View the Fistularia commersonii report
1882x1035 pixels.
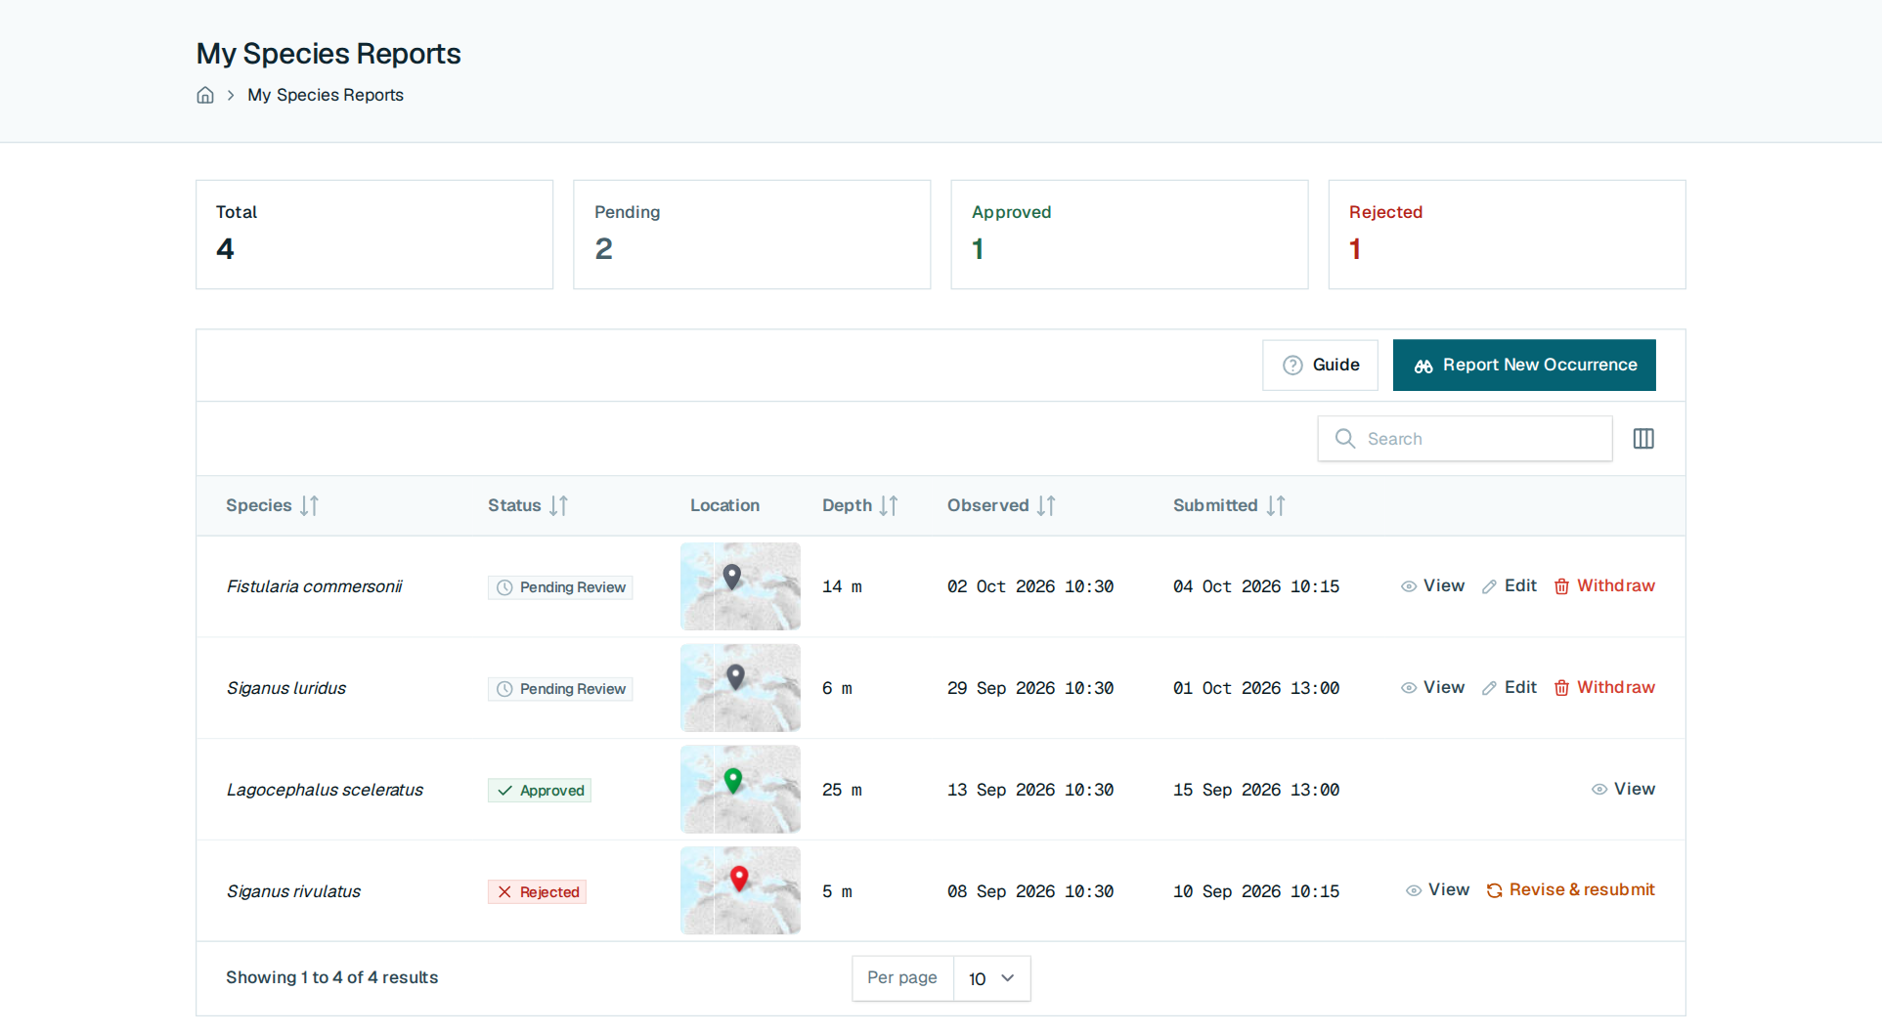point(1432,585)
